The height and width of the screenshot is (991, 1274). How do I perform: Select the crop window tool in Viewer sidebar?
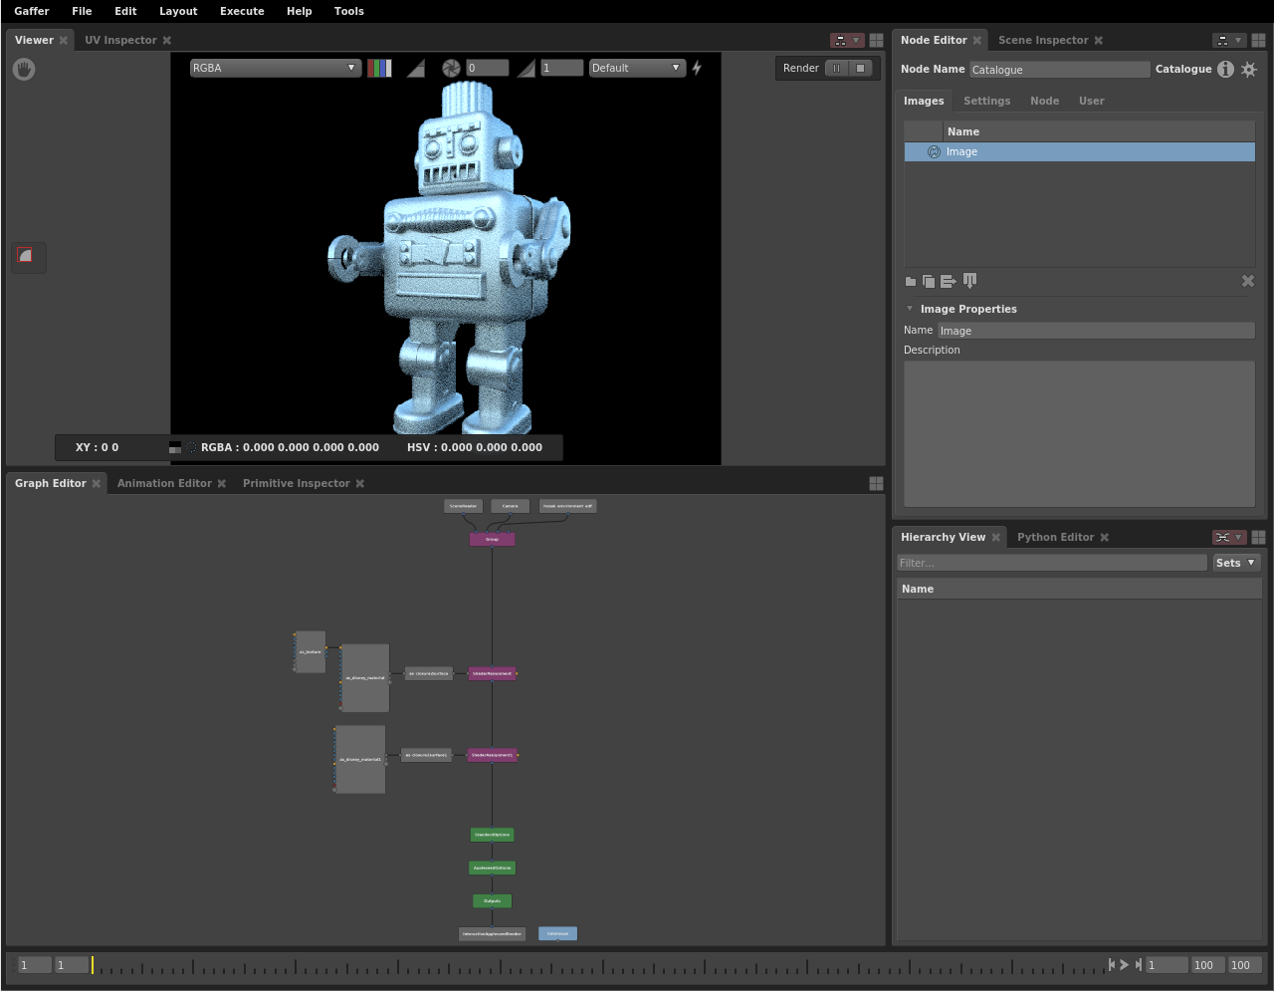pyautogui.click(x=26, y=256)
